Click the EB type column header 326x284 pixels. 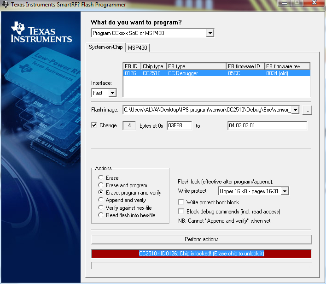coord(196,66)
